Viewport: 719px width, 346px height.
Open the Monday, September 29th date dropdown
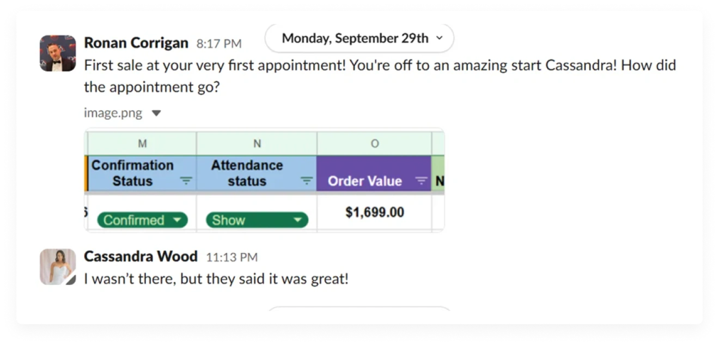pos(359,38)
